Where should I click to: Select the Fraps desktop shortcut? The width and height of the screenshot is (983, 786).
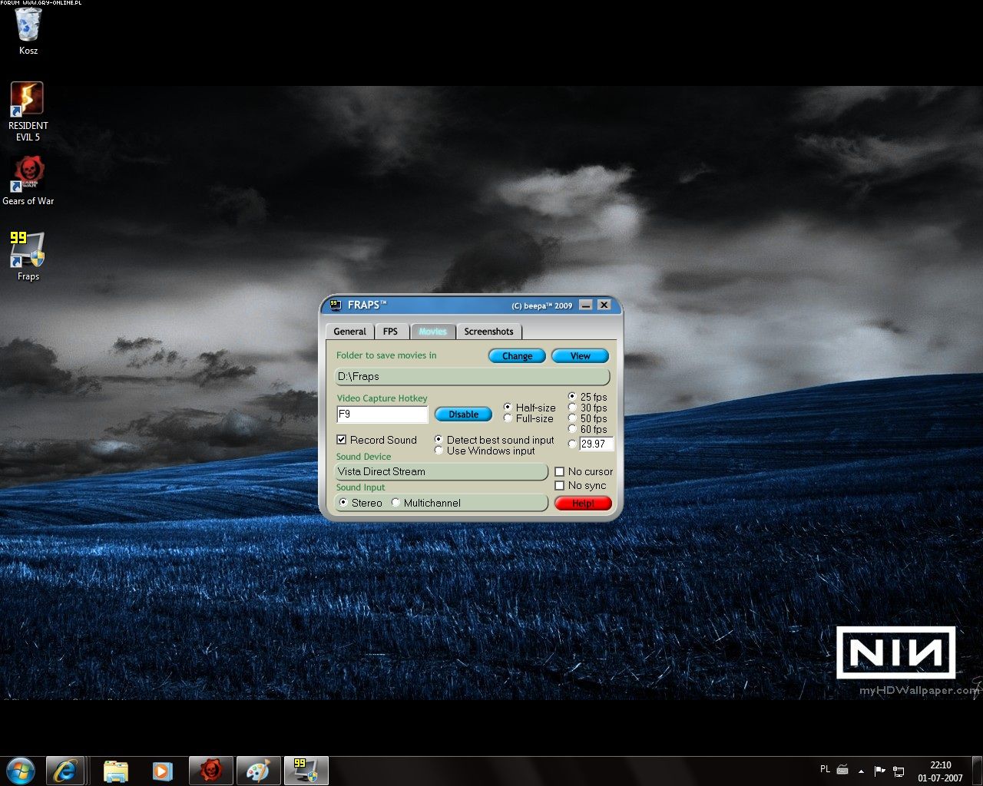(x=28, y=256)
